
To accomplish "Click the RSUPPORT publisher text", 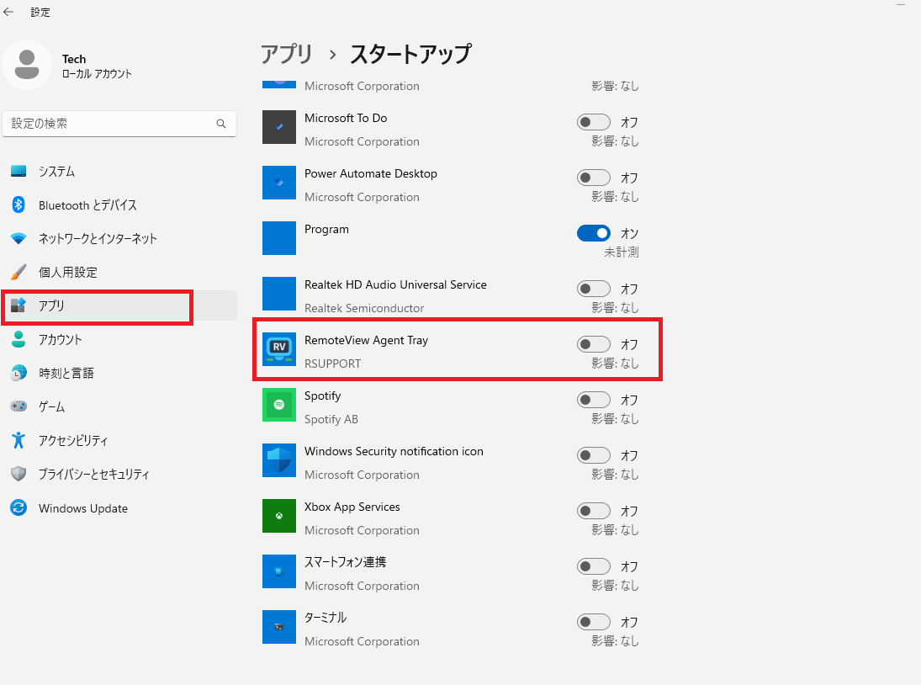I will 332,364.
